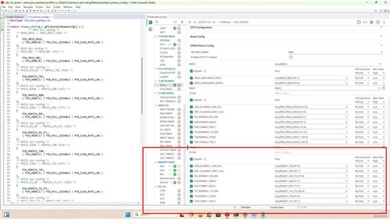
Task: Click Software breadcrumb link
Action: coord(225,22)
